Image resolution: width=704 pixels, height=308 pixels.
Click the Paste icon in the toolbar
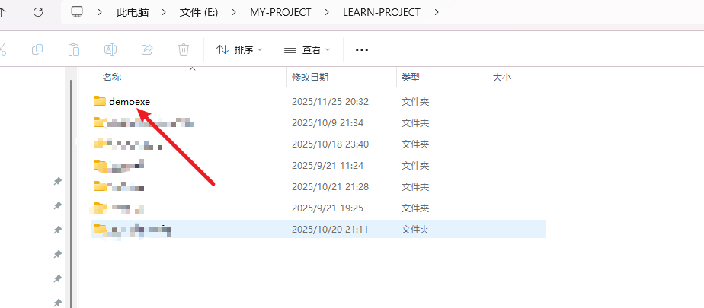tap(74, 49)
